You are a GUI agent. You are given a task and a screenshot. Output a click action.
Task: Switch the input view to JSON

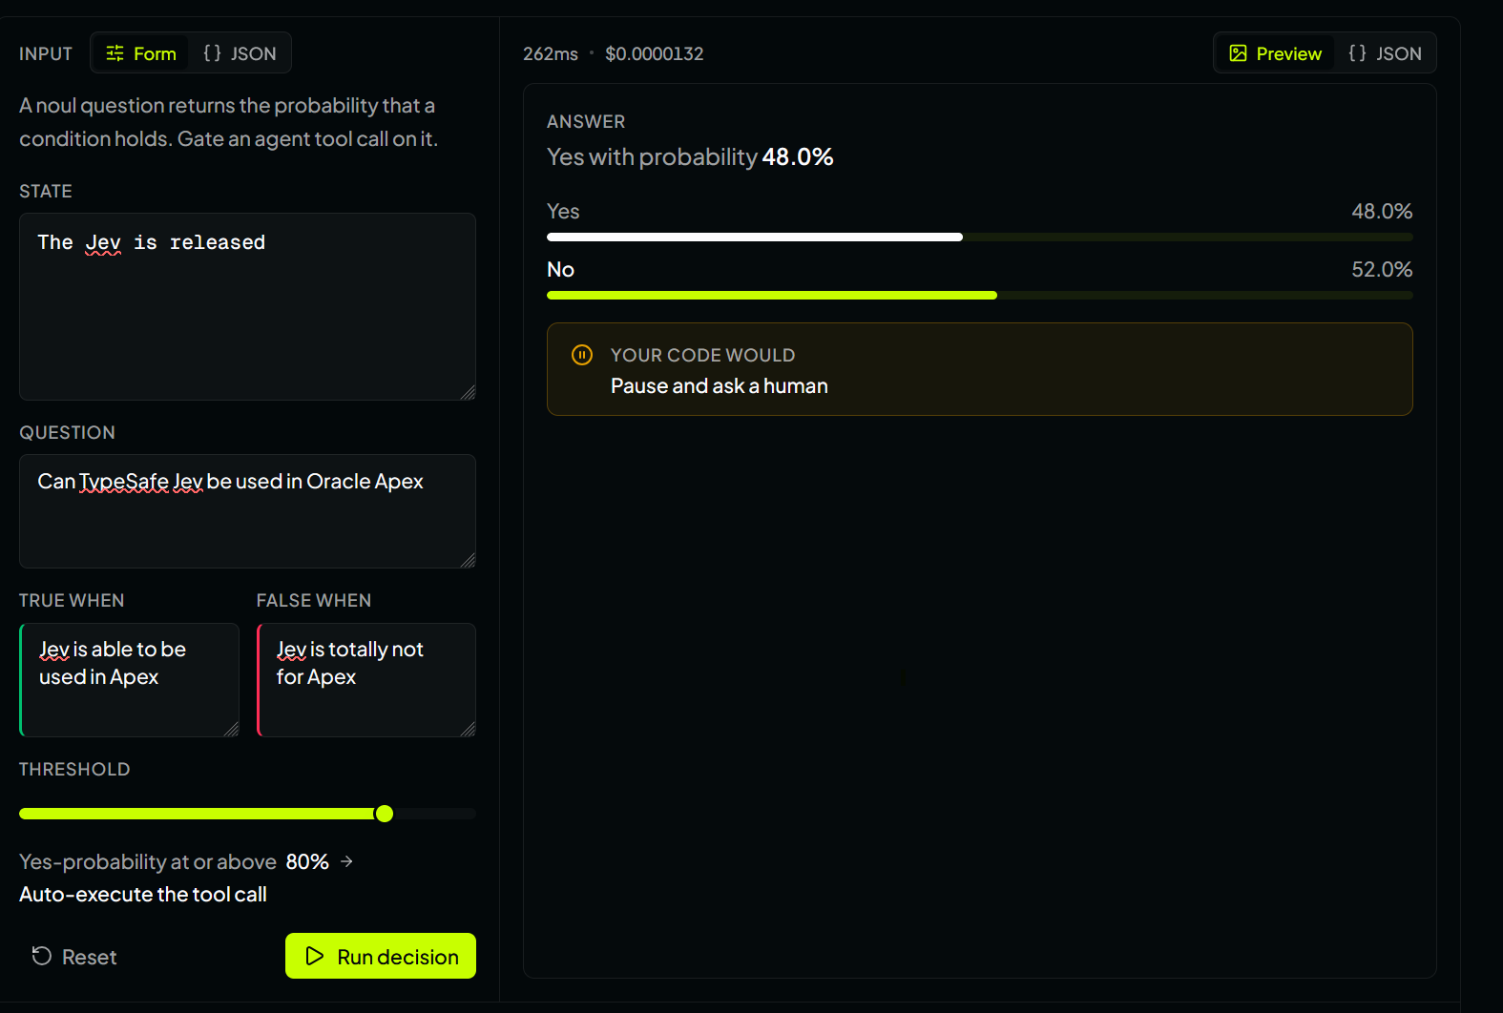coord(240,53)
